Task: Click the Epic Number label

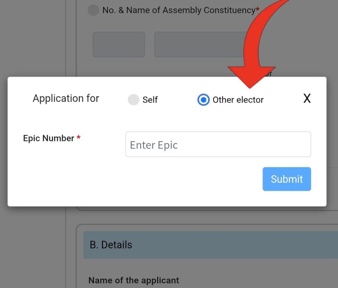Action: tap(49, 138)
